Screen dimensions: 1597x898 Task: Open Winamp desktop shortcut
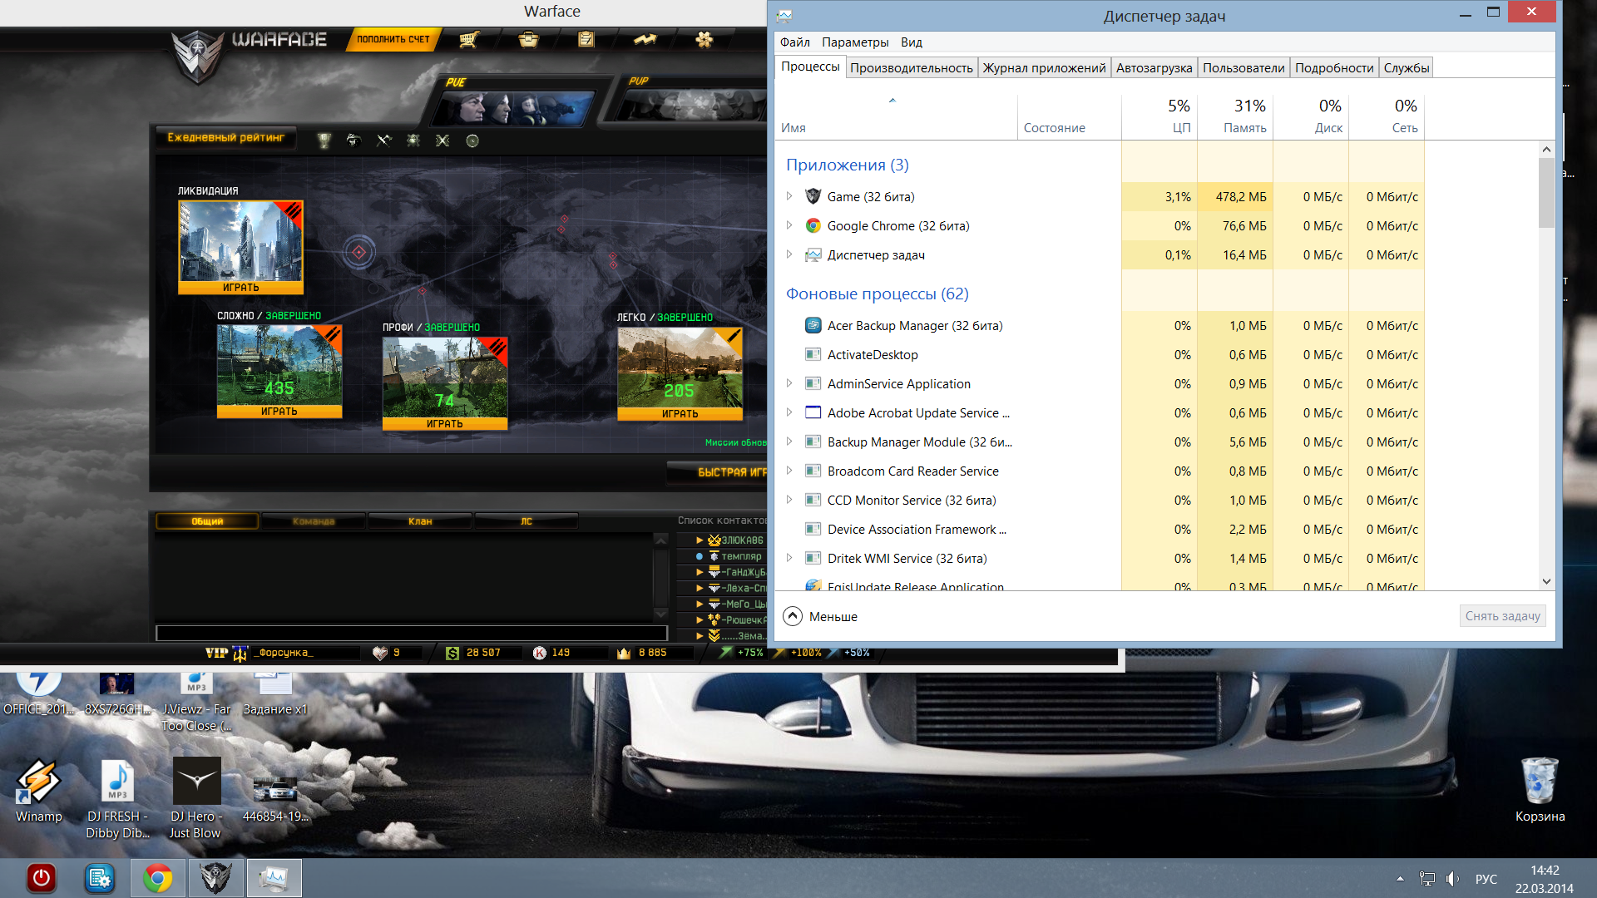(38, 791)
